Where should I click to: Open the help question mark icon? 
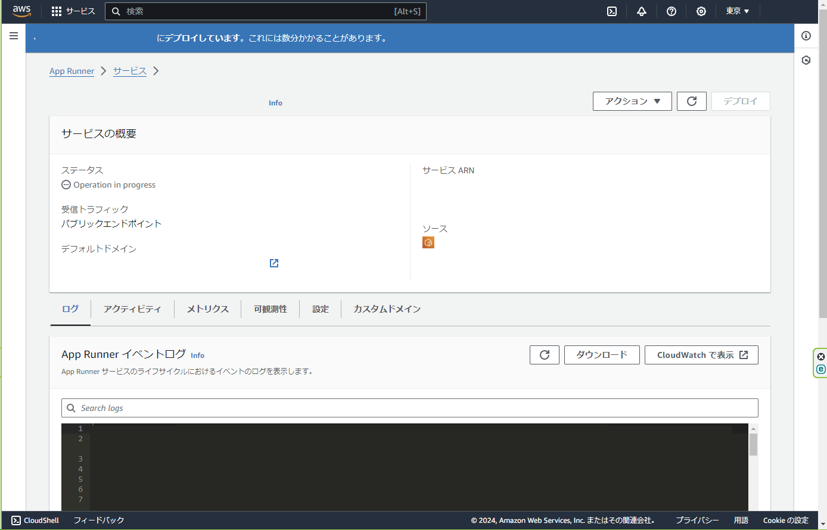(x=671, y=11)
